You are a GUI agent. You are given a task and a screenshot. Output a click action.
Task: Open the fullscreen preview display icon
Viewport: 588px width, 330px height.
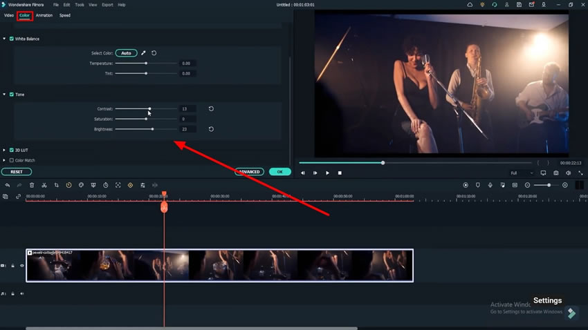pos(543,173)
